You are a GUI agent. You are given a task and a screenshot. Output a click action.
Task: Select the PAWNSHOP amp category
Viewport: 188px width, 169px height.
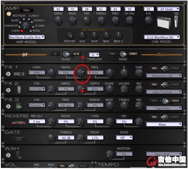click(x=19, y=27)
